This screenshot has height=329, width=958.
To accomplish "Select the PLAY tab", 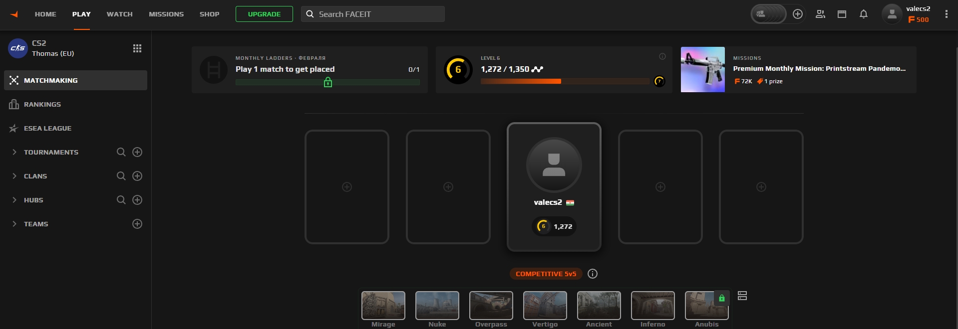I will [81, 14].
